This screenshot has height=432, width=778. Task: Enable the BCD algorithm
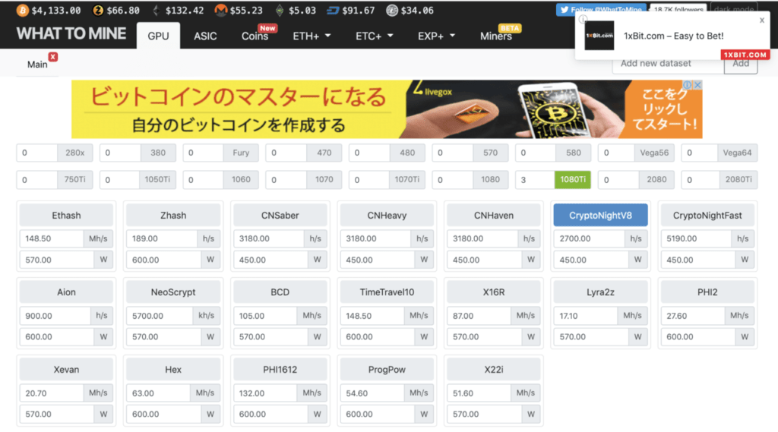click(x=280, y=292)
